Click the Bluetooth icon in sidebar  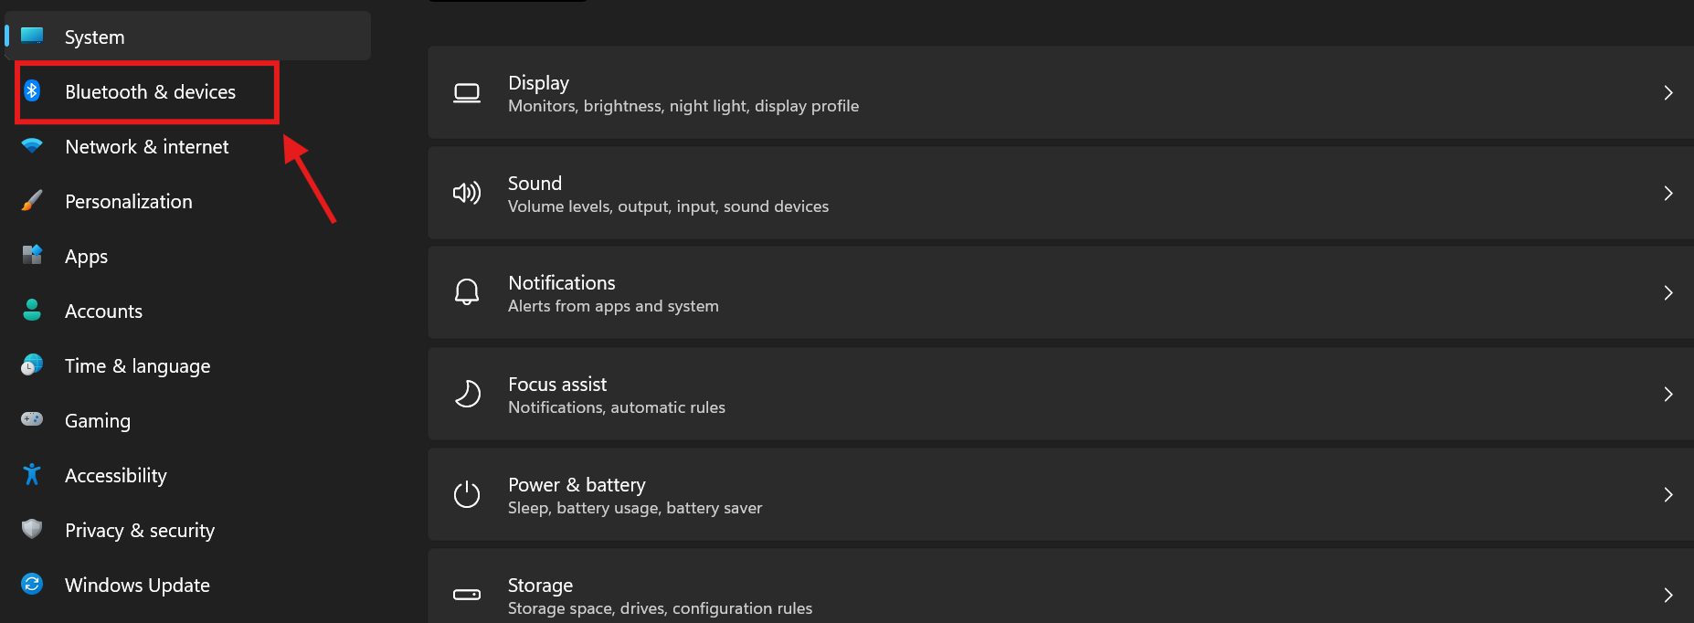tap(32, 90)
